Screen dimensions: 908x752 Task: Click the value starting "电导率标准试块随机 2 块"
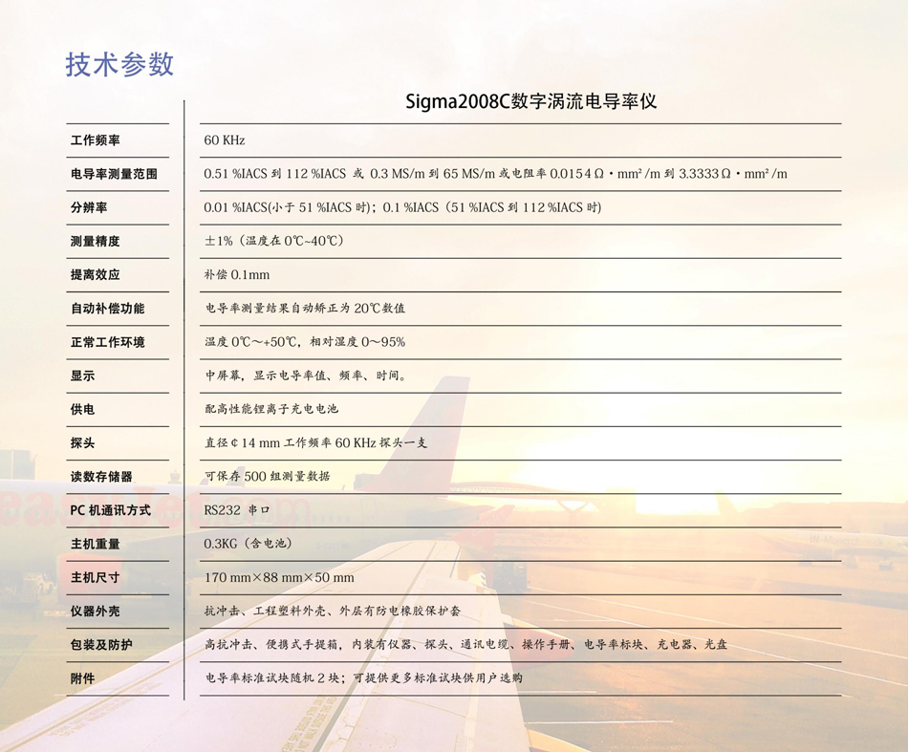point(363,677)
